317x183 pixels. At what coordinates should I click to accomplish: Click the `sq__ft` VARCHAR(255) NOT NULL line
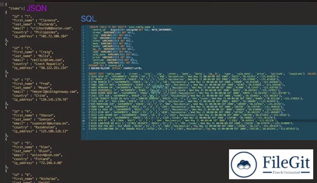(x=113, y=49)
